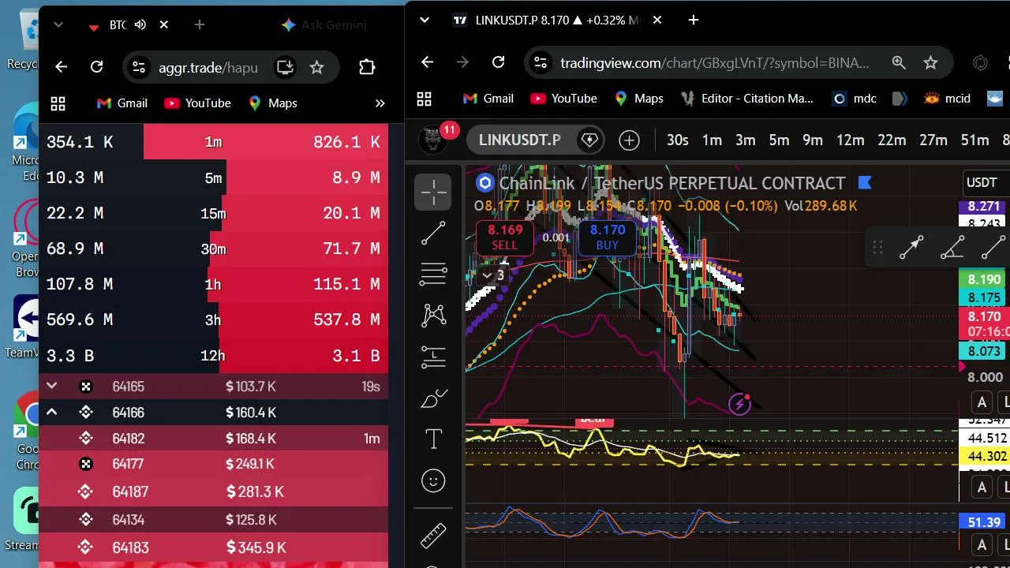
Task: Click the 1m buy/sell volume bar
Action: pyautogui.click(x=213, y=142)
